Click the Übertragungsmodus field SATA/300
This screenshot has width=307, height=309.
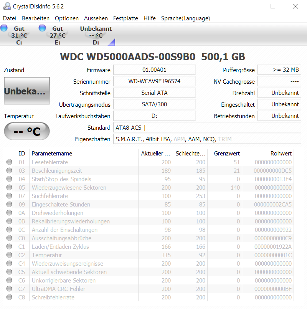tap(154, 104)
